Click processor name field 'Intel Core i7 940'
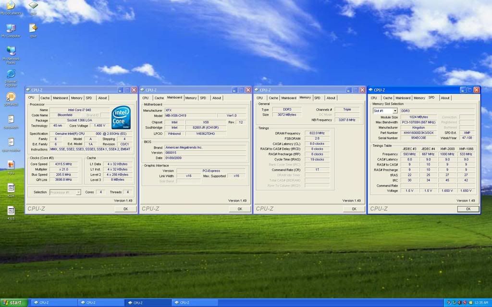The image size is (492, 307). click(x=79, y=110)
